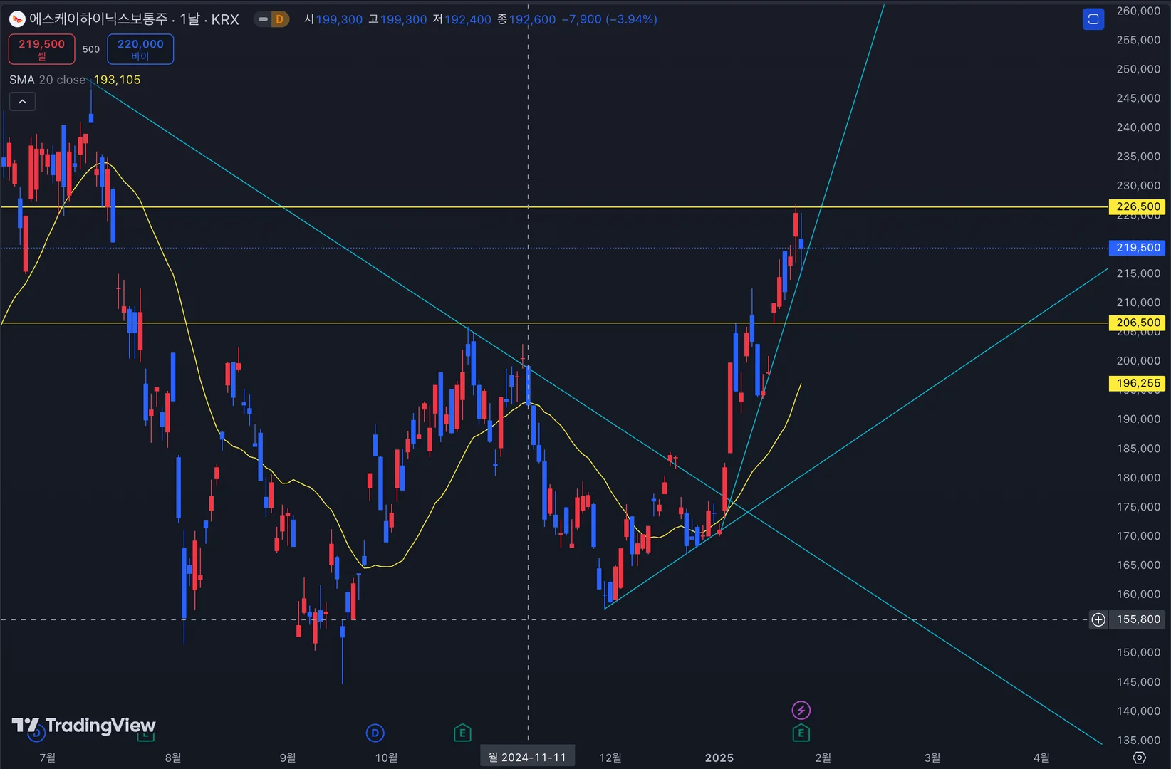The image size is (1171, 769).
Task: Click the low value 저192,400
Action: [462, 19]
